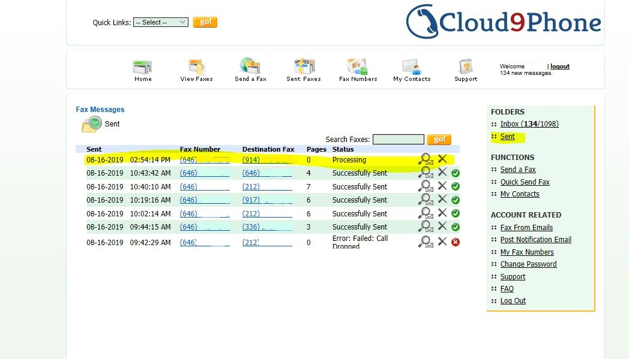Click the go! button beside Quick Links
Screen dimensions: 629x359
tap(205, 22)
